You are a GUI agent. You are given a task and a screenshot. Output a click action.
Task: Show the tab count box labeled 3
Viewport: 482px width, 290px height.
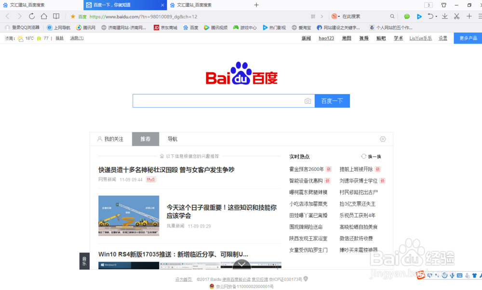point(428,5)
